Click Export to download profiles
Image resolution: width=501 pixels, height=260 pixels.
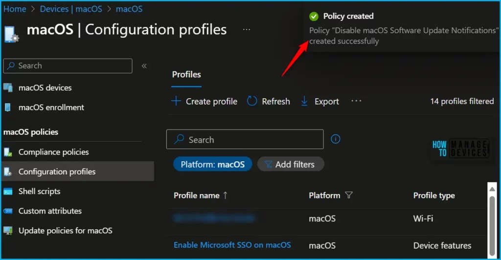[x=320, y=102]
